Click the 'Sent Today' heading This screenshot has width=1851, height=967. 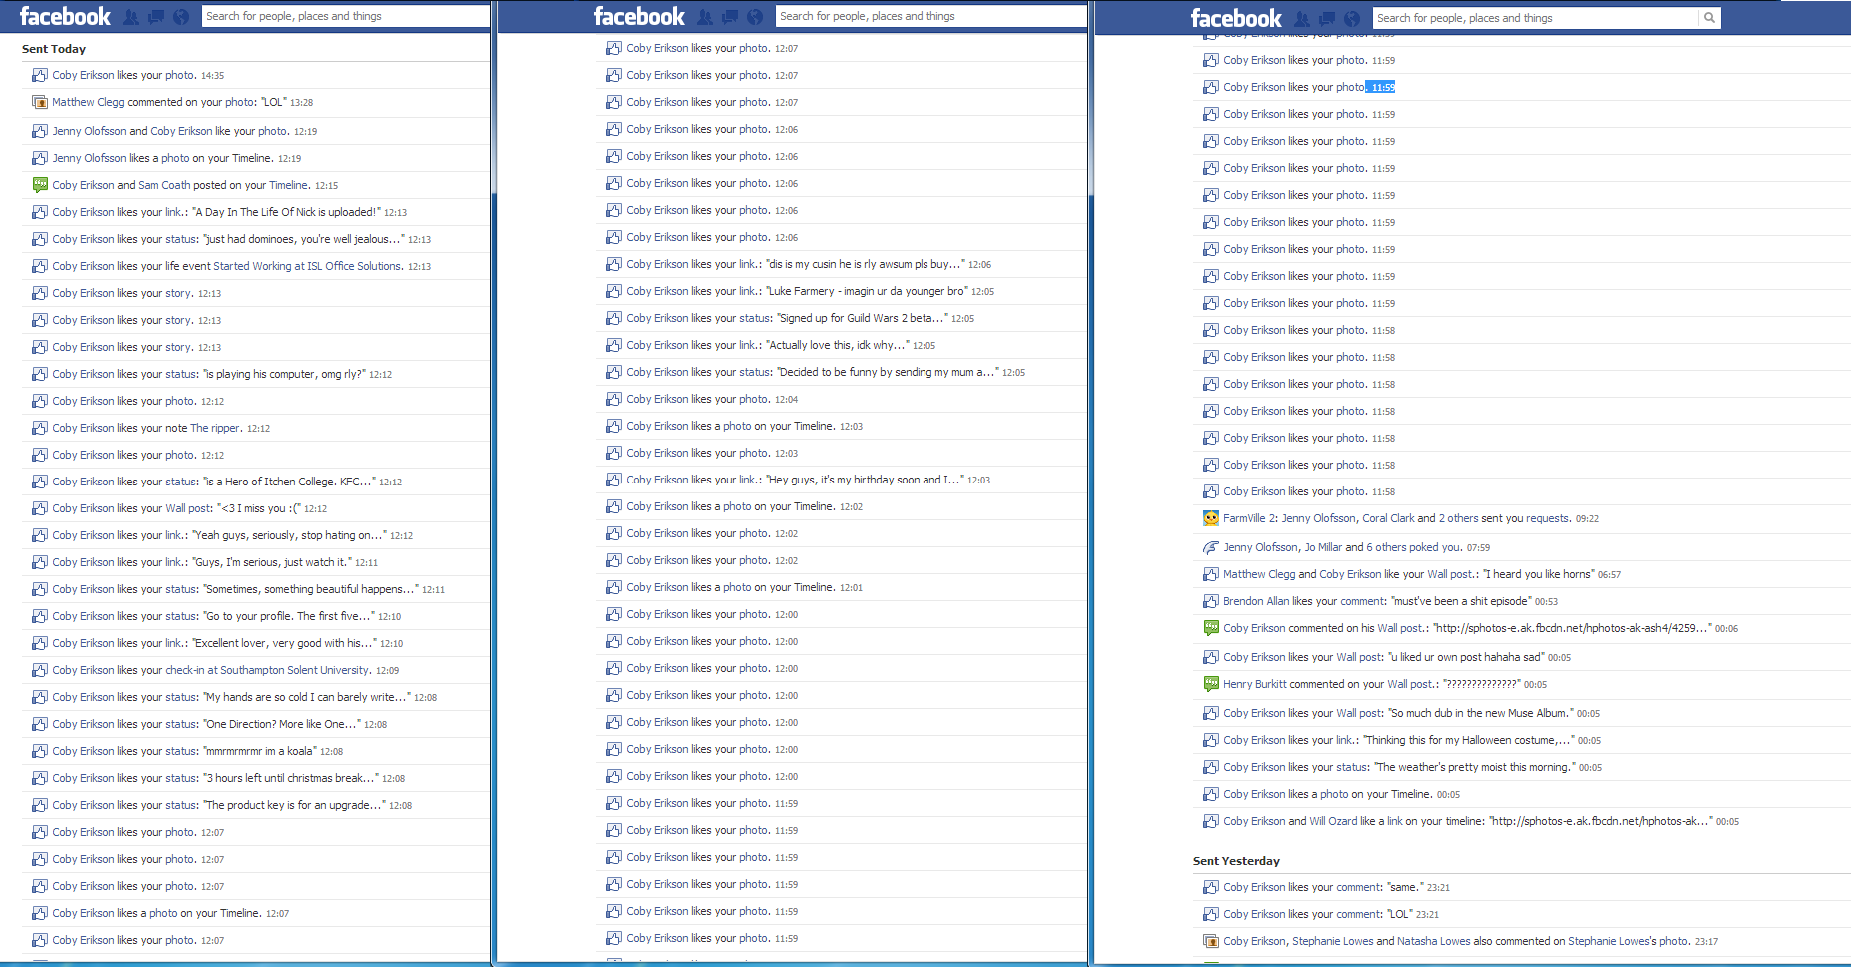54,49
